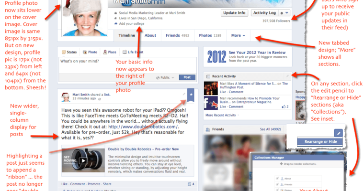
Task: Open the Life Event composer tab
Action: [x=133, y=52]
